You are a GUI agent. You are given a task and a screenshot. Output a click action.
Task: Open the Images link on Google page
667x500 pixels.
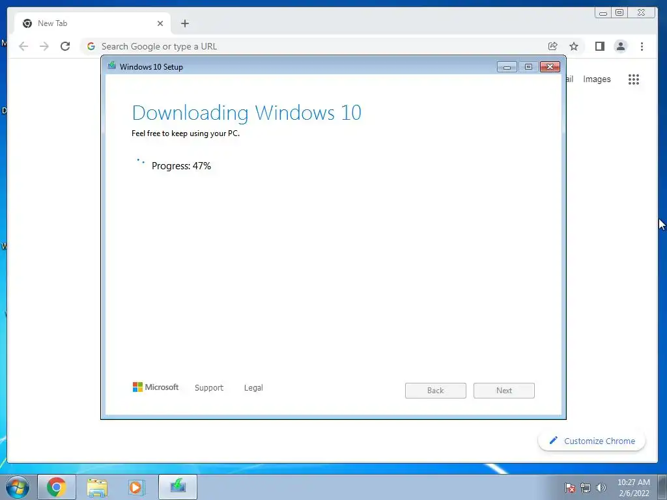[597, 79]
